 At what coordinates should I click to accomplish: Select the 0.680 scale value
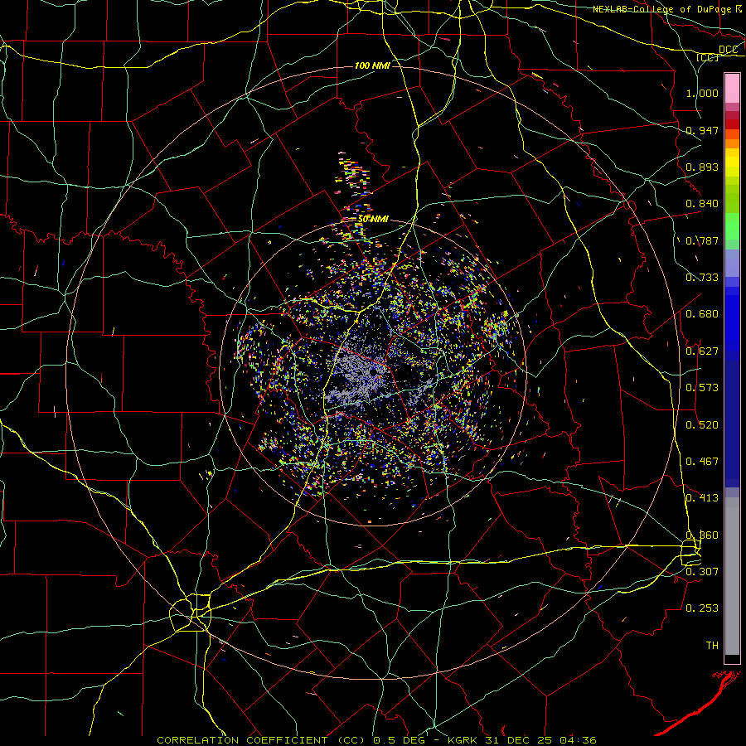[702, 314]
